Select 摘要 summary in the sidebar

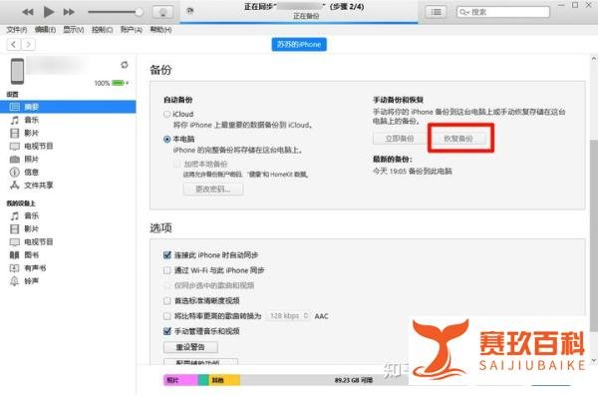click(68, 107)
